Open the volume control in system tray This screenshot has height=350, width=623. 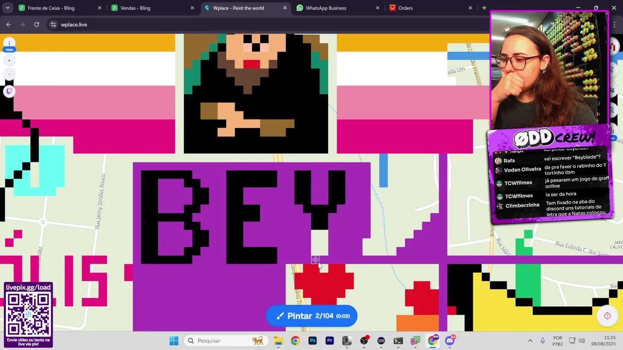tap(582, 341)
